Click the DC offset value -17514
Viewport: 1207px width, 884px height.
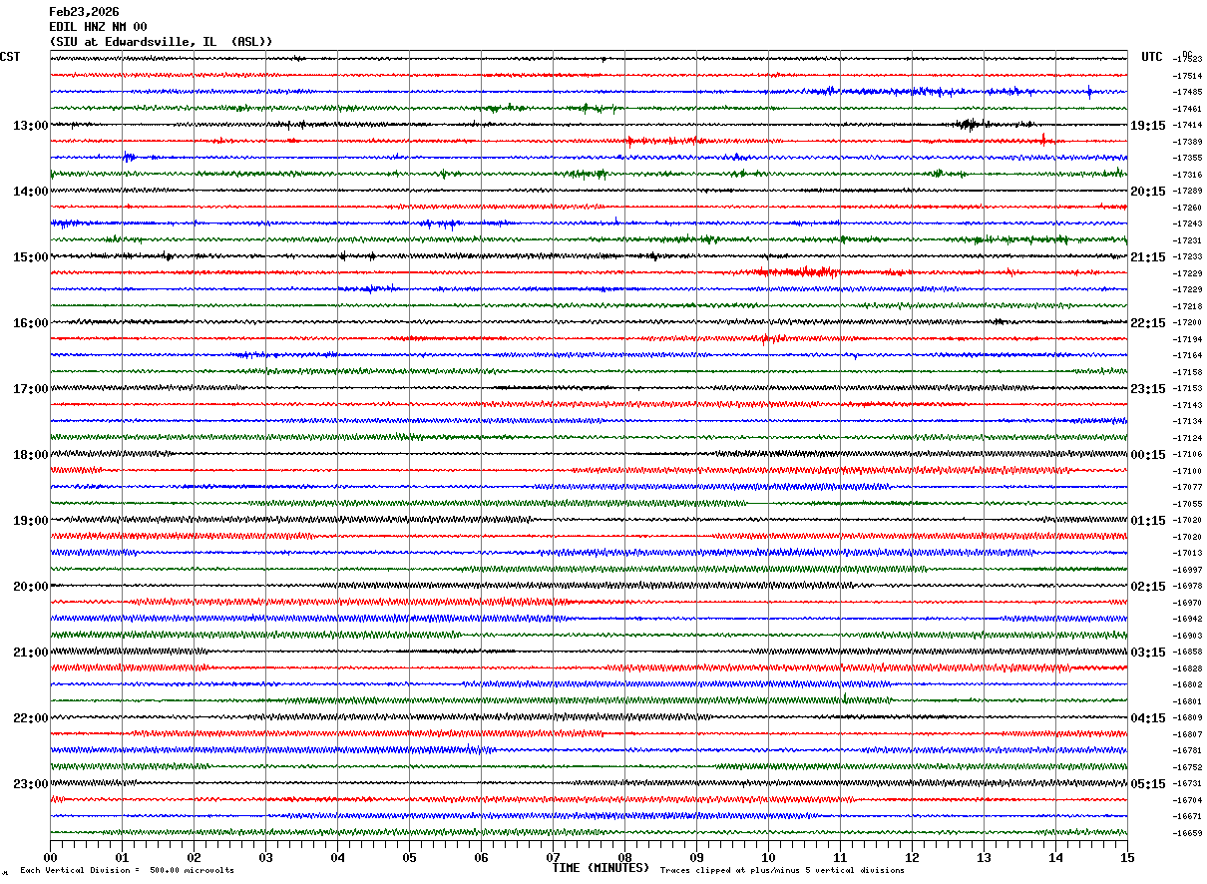[1188, 76]
